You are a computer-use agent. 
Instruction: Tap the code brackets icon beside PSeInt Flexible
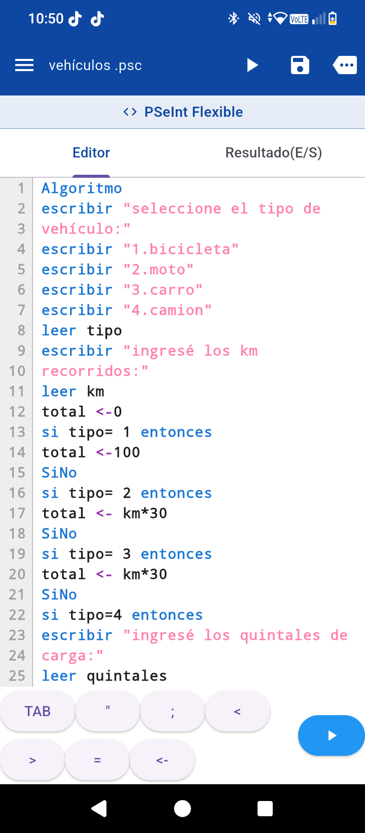(x=130, y=112)
